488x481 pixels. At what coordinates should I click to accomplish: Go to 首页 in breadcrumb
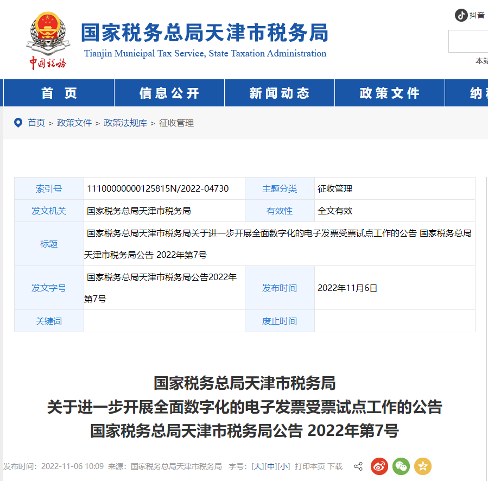36,123
